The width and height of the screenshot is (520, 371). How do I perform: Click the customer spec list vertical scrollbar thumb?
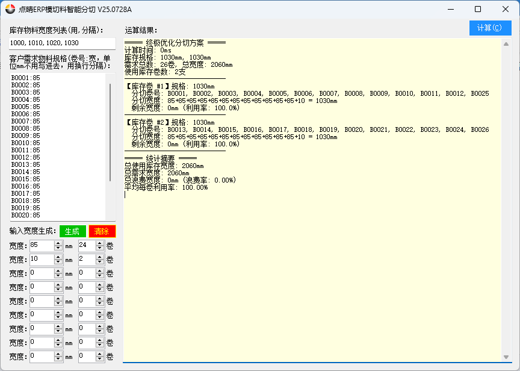pyautogui.click(x=110, y=132)
